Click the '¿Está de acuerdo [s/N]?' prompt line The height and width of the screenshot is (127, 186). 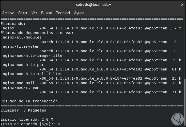click(30, 124)
